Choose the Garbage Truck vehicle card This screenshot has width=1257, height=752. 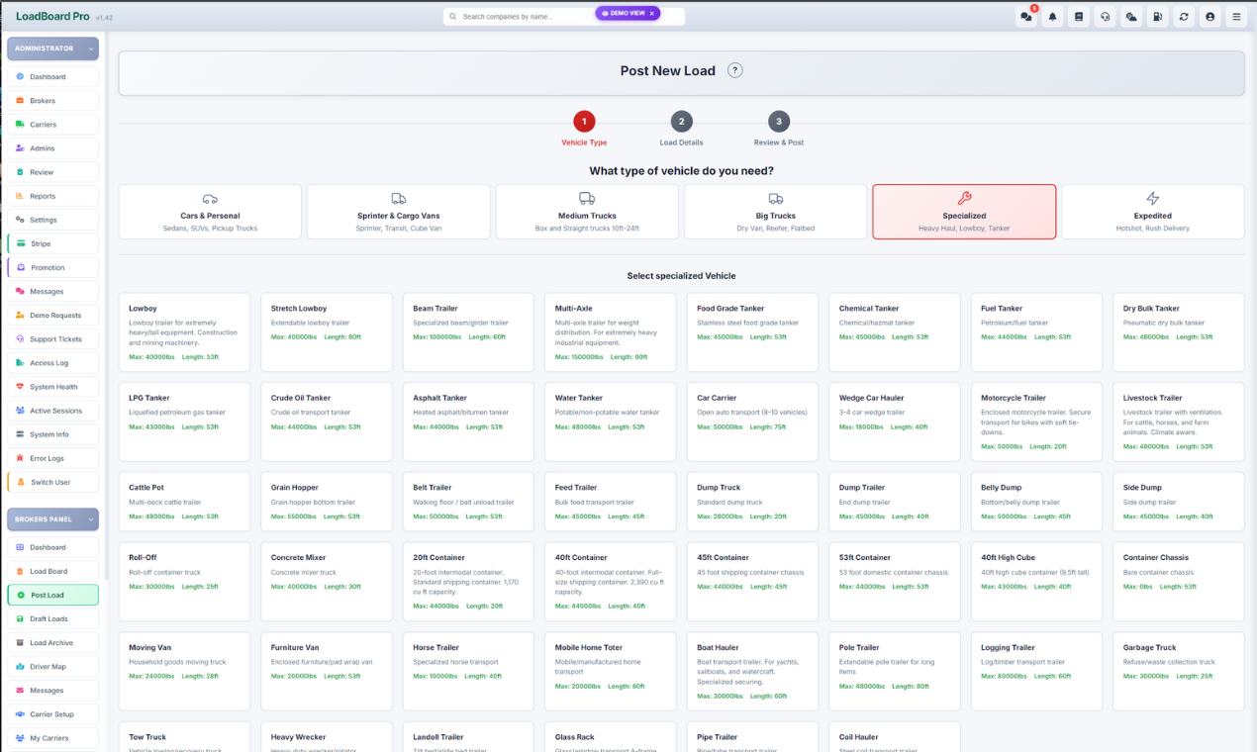(1179, 671)
